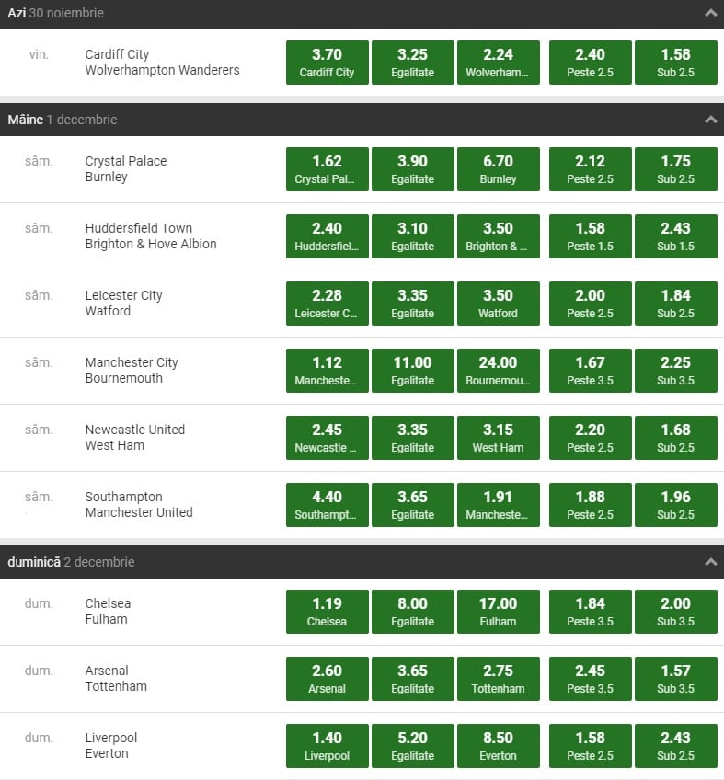Click Peste 1.5 for Huddersfield match

click(590, 236)
